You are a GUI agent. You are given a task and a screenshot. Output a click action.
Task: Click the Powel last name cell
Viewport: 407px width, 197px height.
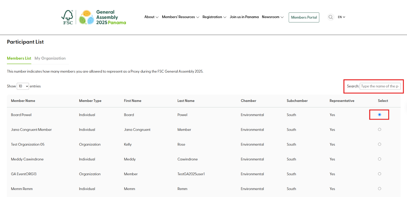pos(182,115)
